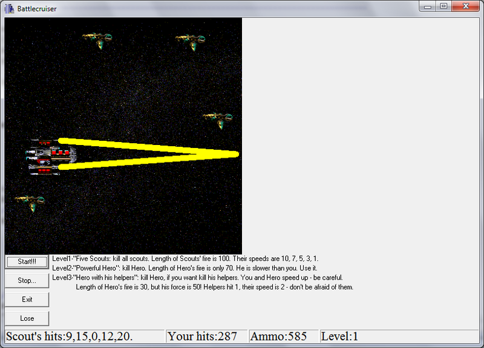This screenshot has width=484, height=348.
Task: Click the Level1 Five Scouts description line
Action: tap(185, 259)
